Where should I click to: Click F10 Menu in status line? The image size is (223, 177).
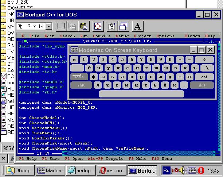(x=162, y=159)
